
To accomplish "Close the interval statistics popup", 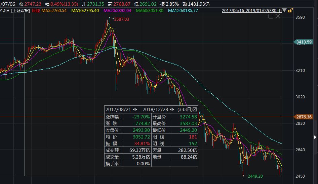I will pos(194,109).
